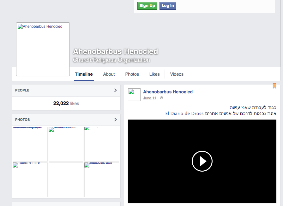Viewport: 283px width, 206px height.
Task: Click the green Sign Up button
Action: 147,6
